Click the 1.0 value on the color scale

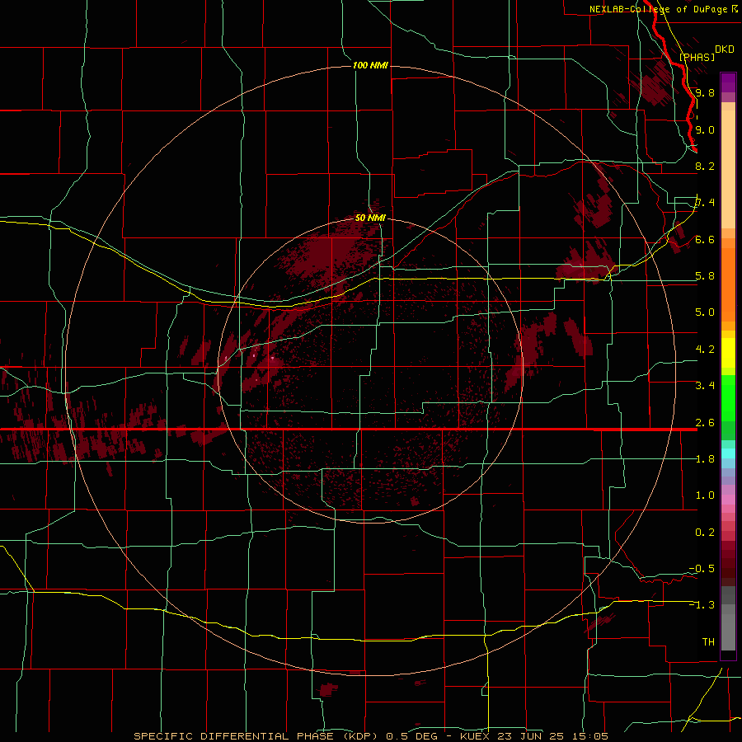705,495
